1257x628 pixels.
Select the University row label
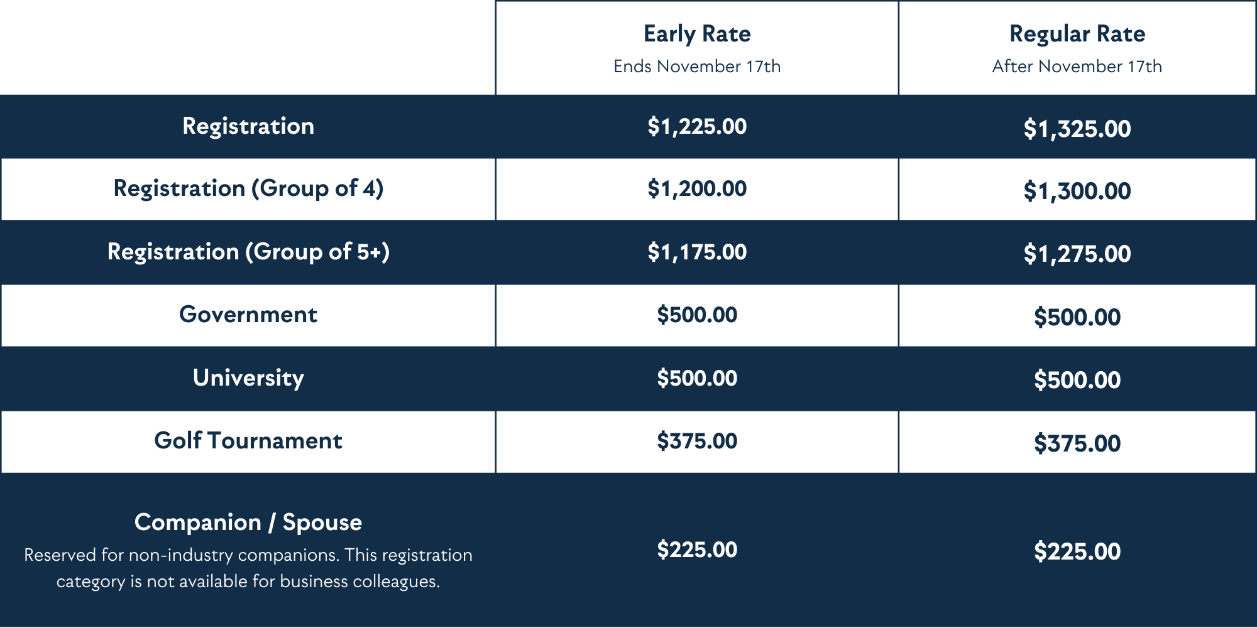point(248,378)
